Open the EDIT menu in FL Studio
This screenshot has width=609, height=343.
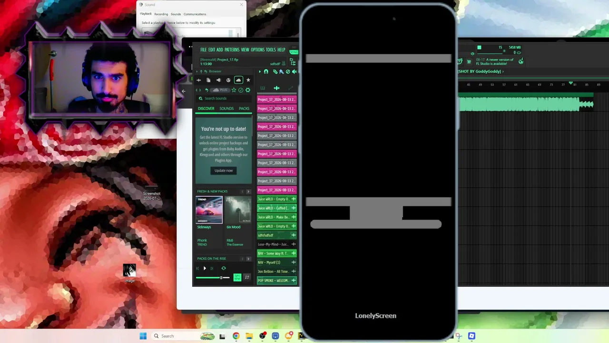point(212,50)
